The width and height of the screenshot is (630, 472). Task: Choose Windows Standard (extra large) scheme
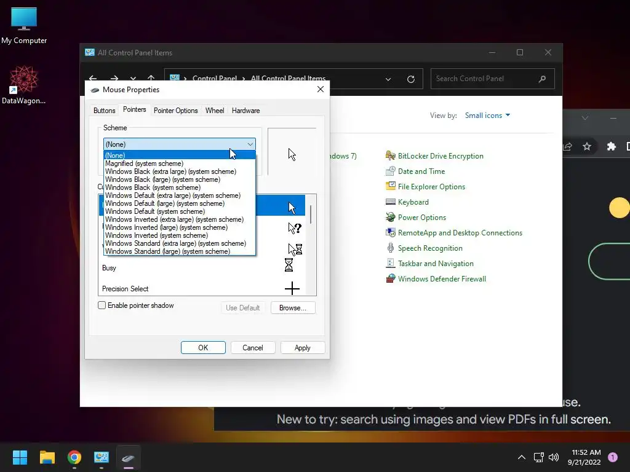point(179,243)
